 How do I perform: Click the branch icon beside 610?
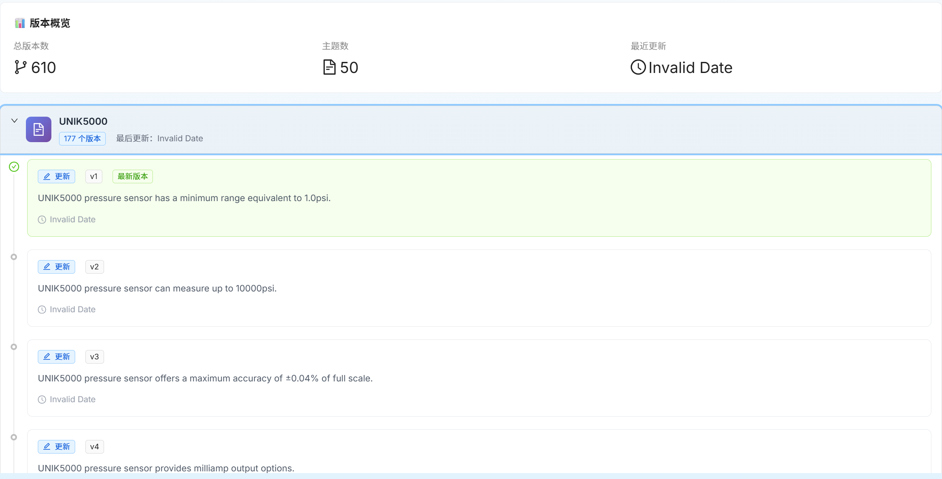pyautogui.click(x=20, y=67)
